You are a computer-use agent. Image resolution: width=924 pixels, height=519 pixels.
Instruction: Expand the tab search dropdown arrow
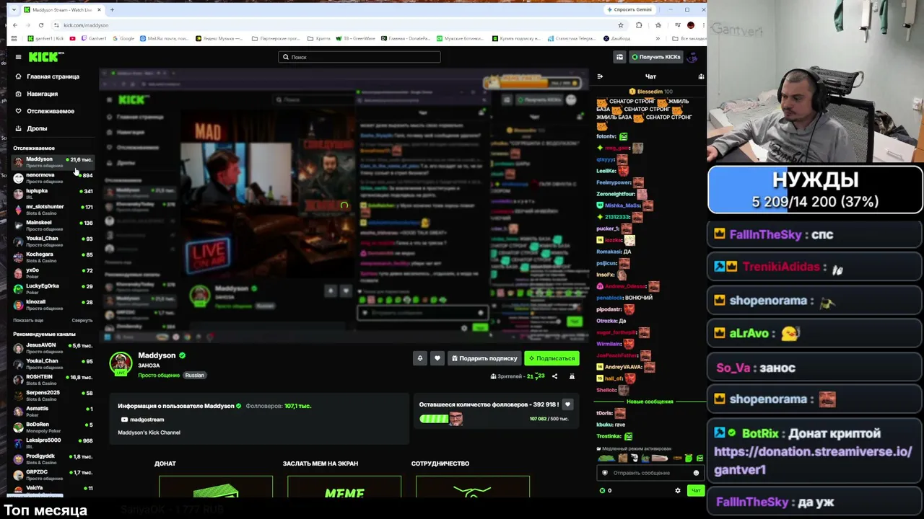[14, 10]
